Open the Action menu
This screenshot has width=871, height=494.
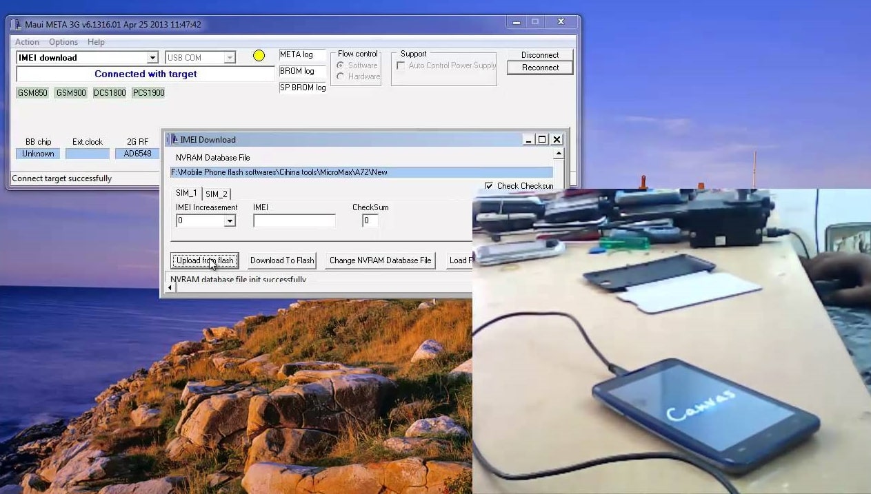(x=28, y=42)
